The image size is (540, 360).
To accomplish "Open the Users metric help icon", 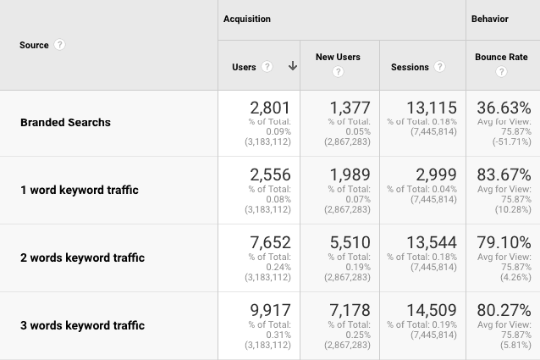I will click(267, 67).
